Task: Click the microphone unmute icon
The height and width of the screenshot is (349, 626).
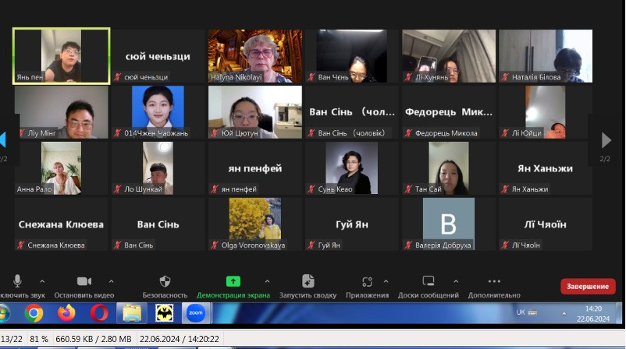Action: tap(17, 281)
